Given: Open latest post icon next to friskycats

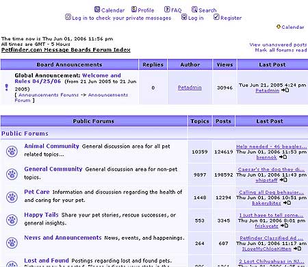Looking at the screenshot, I should tap(284, 226).
